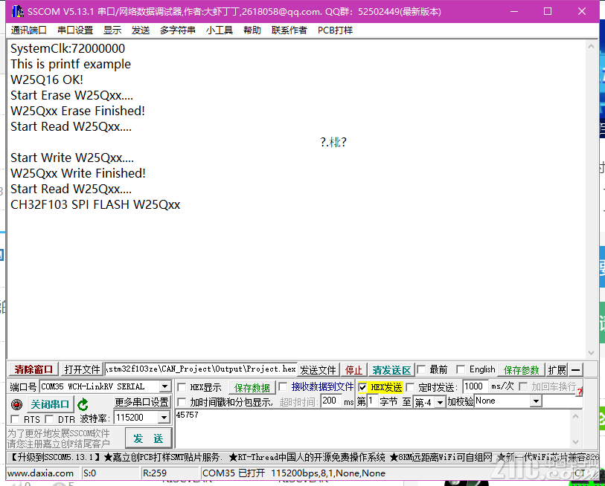Open the 串口设置 menu
This screenshot has height=486, width=605.
pos(75,30)
